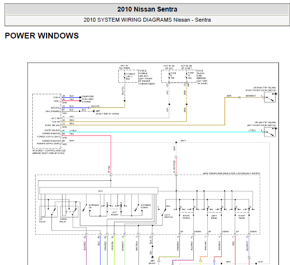
Task: Click the "HOT IN ON OR START" label
Action: pyautogui.click(x=187, y=67)
